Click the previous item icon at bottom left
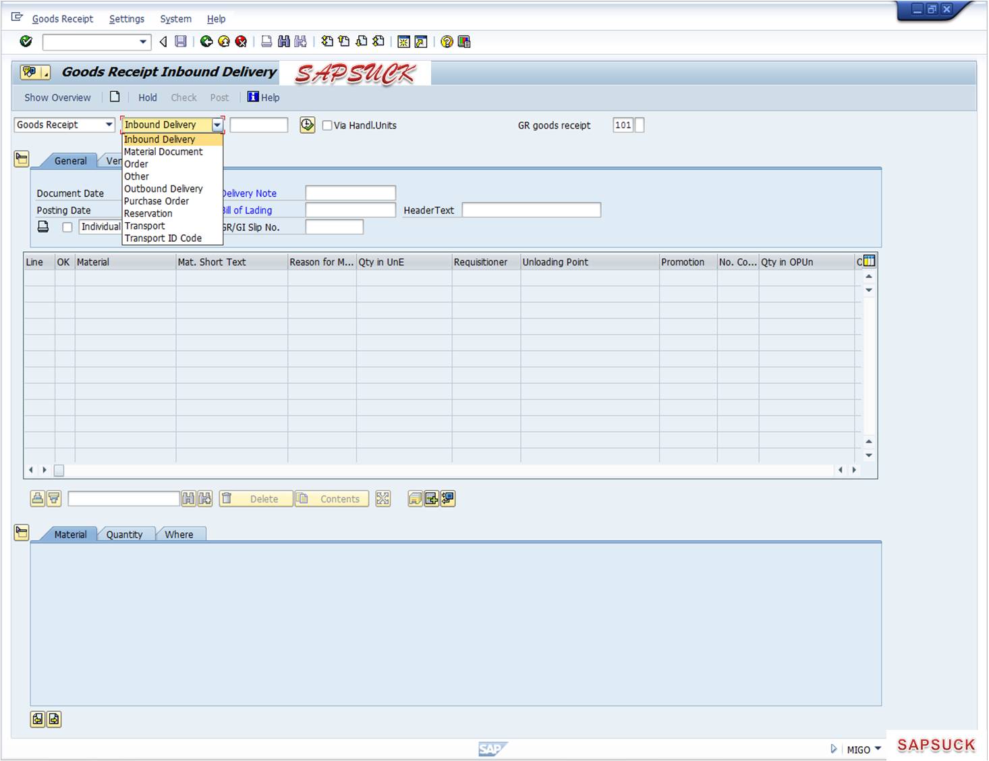 click(x=38, y=719)
